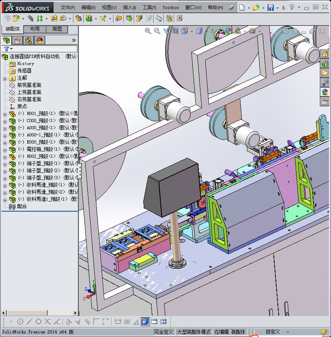Open the Insert Components dropdown arrow
Viewport: 331px width, 337px height.
[x=23, y=19]
